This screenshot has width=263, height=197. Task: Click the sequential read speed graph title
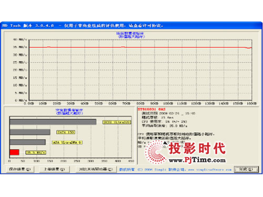tap(131, 35)
